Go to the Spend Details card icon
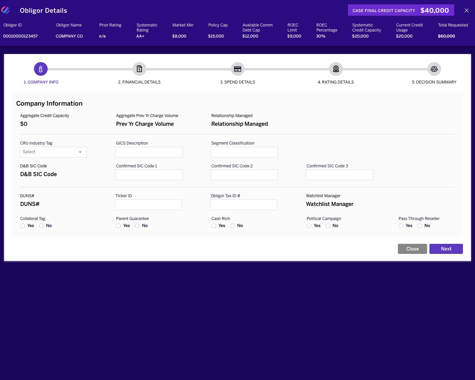 (x=237, y=69)
